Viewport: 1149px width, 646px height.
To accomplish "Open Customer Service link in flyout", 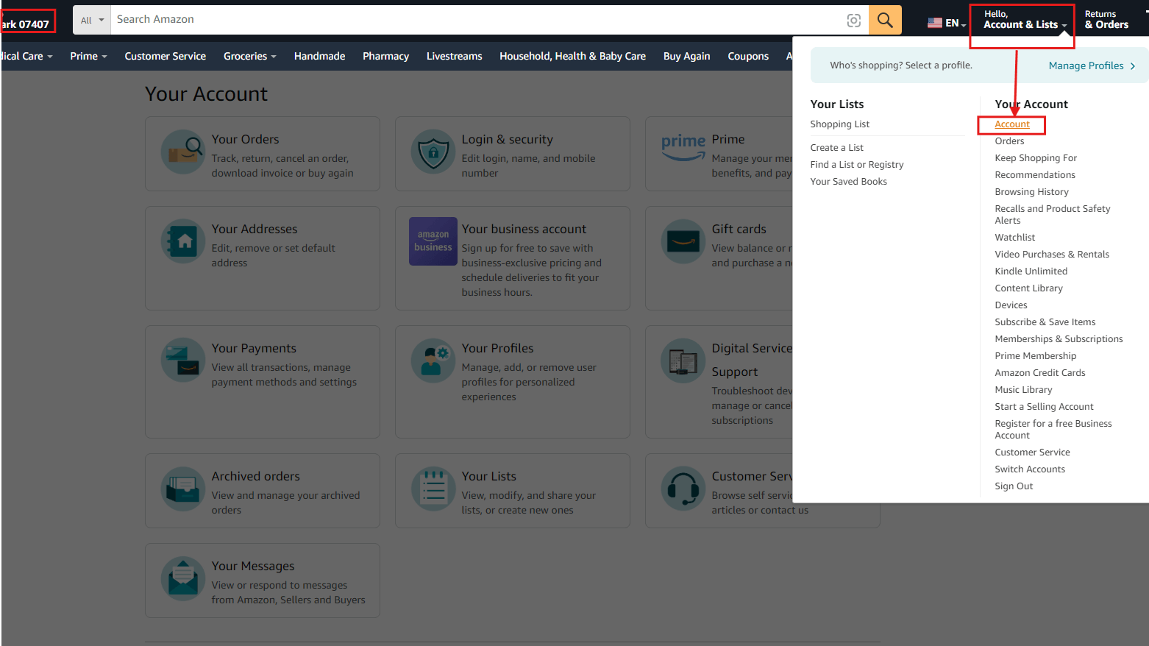I will pyautogui.click(x=1032, y=452).
